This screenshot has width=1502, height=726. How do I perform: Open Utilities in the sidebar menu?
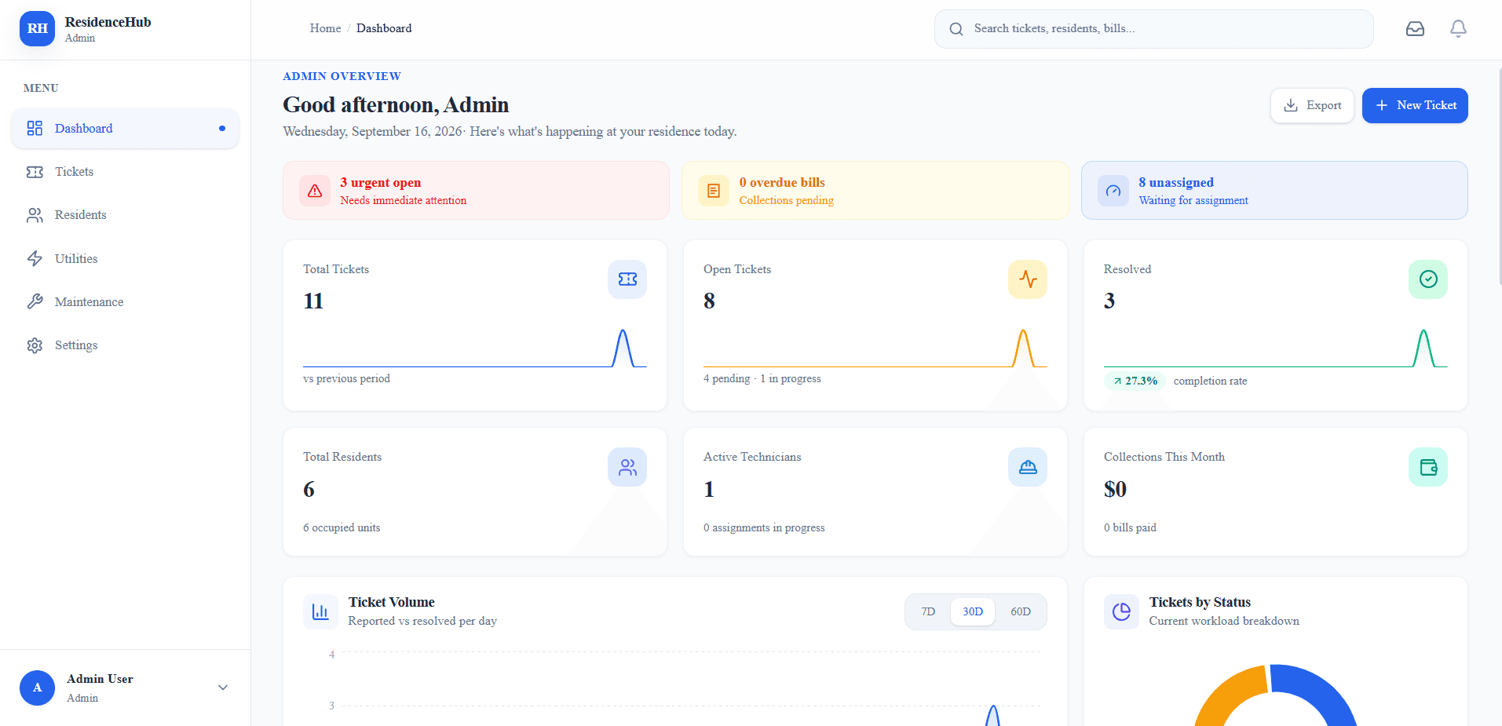click(125, 258)
